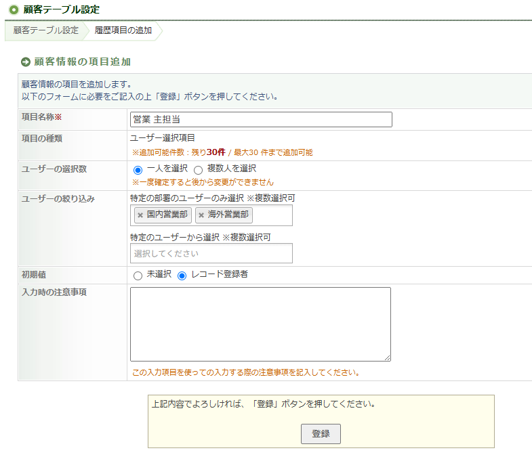This screenshot has height=459, width=532.
Task: Click the 入力時の注意事項 label
Action: (54, 292)
